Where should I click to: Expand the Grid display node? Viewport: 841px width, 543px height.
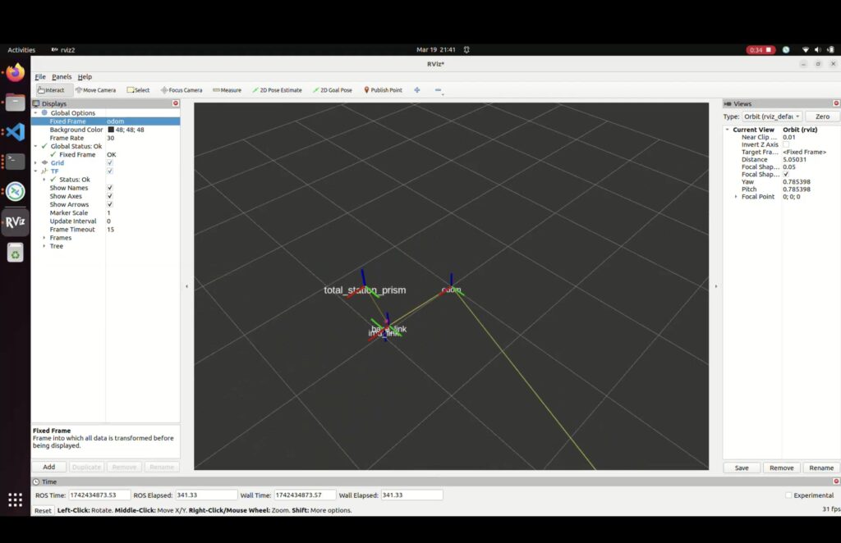click(36, 162)
